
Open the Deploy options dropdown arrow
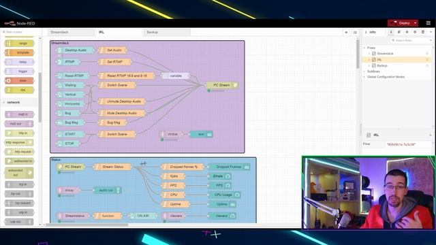point(415,23)
